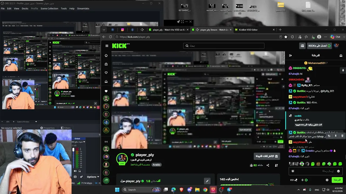Screen dimensions: 346x194
Task: Open Telegram from the taskbar
Action: 229,190
